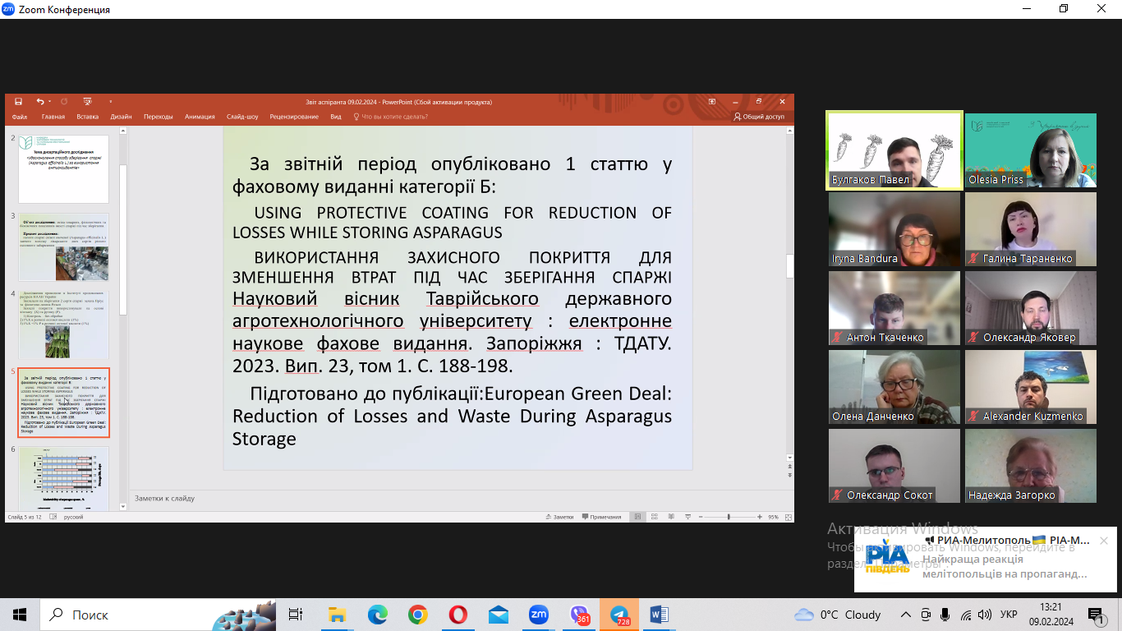Click the slide panel scroll-down arrow

click(123, 506)
